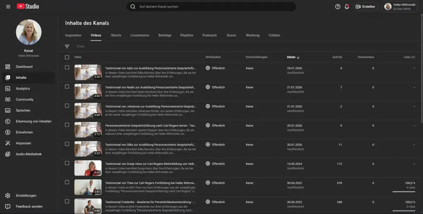Click the channel search field

click(211, 7)
